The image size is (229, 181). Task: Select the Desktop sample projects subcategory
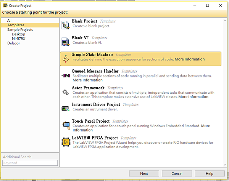click(x=18, y=34)
